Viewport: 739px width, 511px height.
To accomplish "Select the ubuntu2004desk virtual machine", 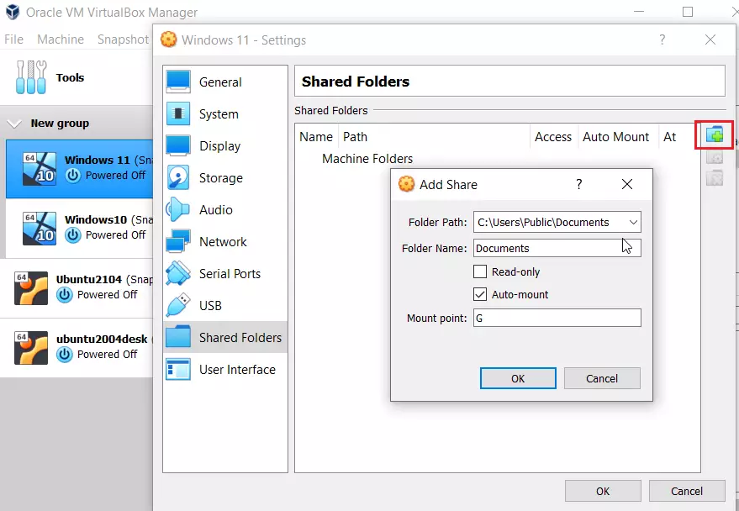I will (77, 348).
